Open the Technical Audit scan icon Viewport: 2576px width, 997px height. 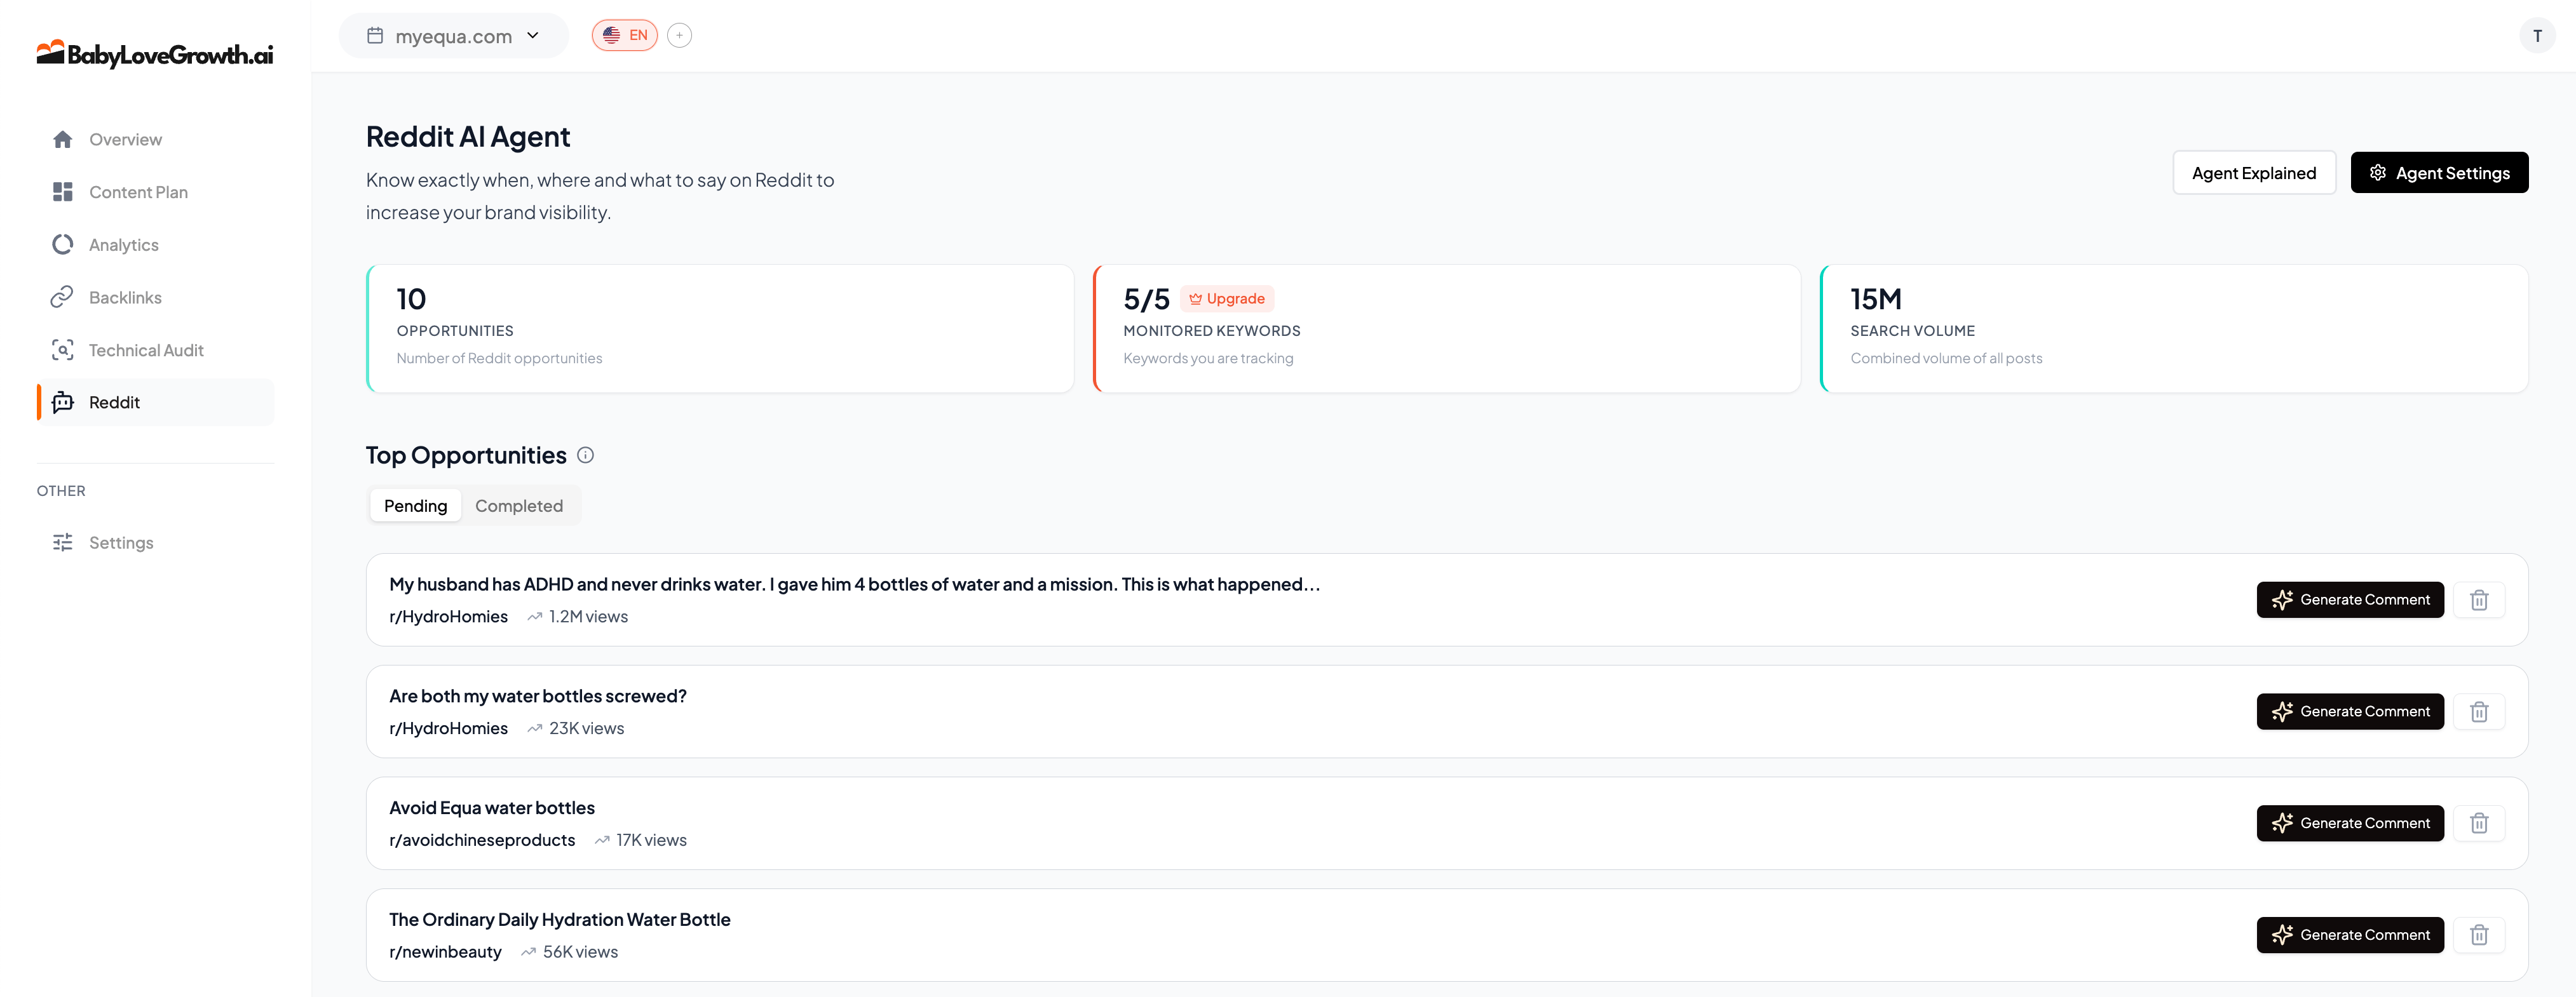(62, 351)
